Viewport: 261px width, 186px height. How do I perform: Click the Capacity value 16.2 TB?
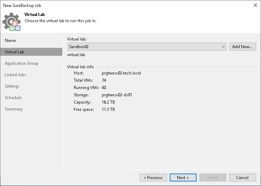108,102
